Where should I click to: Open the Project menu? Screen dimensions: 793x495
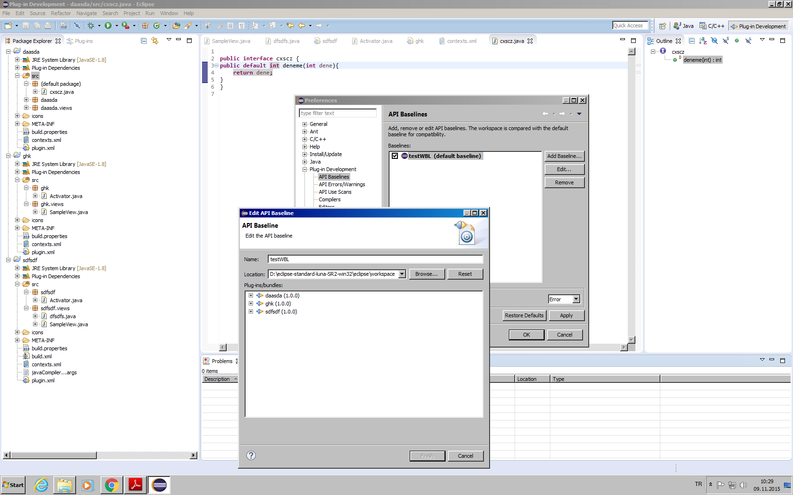click(x=132, y=13)
